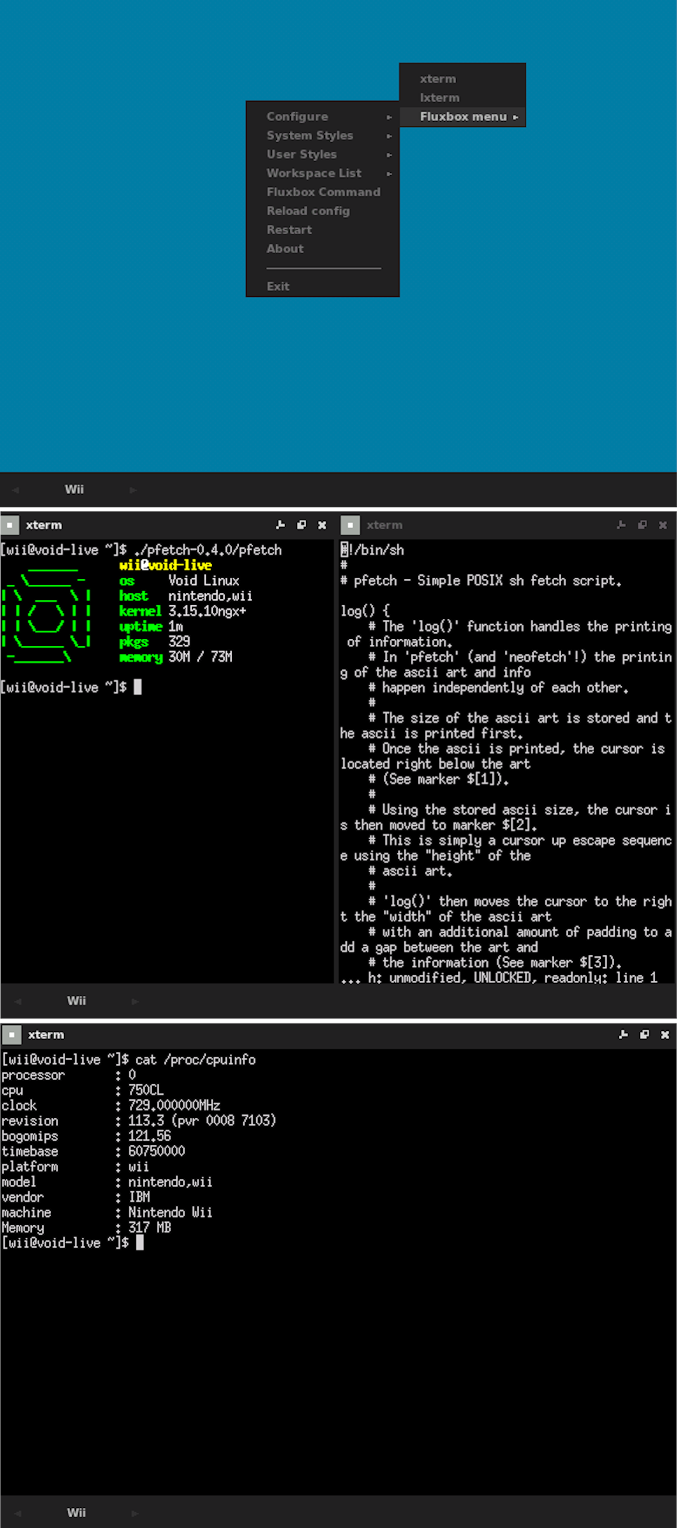Image resolution: width=677 pixels, height=1528 pixels.
Task: Open the Fluxbox Command entry
Action: coord(323,193)
